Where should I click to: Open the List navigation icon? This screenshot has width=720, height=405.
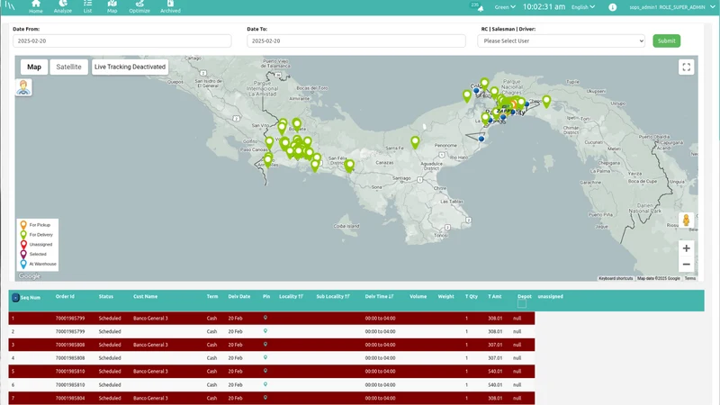87,7
